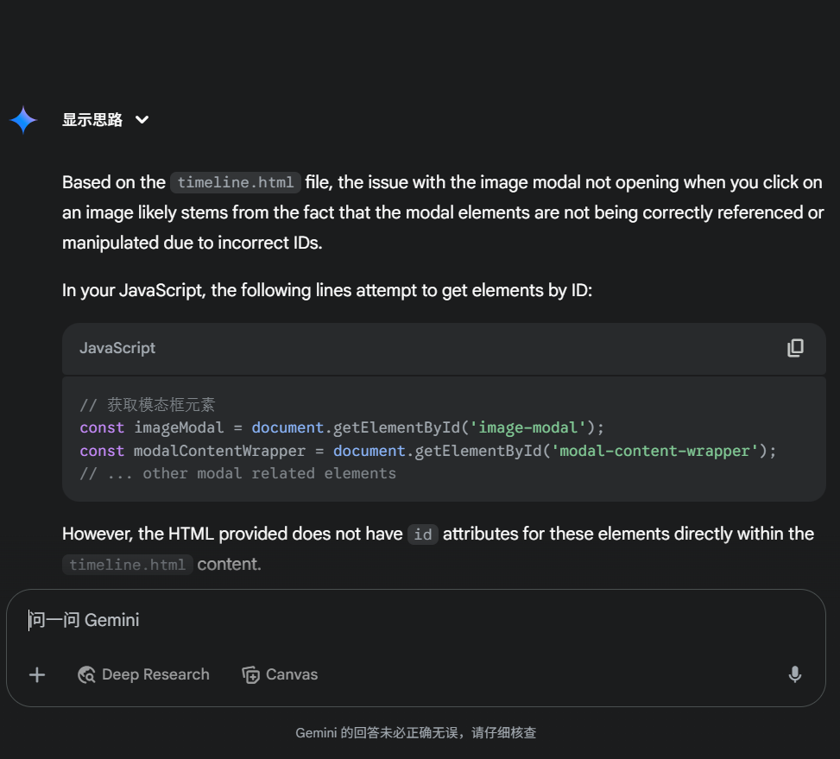Click the Gemini sparkle logo icon
Image resolution: width=840 pixels, height=759 pixels.
point(23,120)
